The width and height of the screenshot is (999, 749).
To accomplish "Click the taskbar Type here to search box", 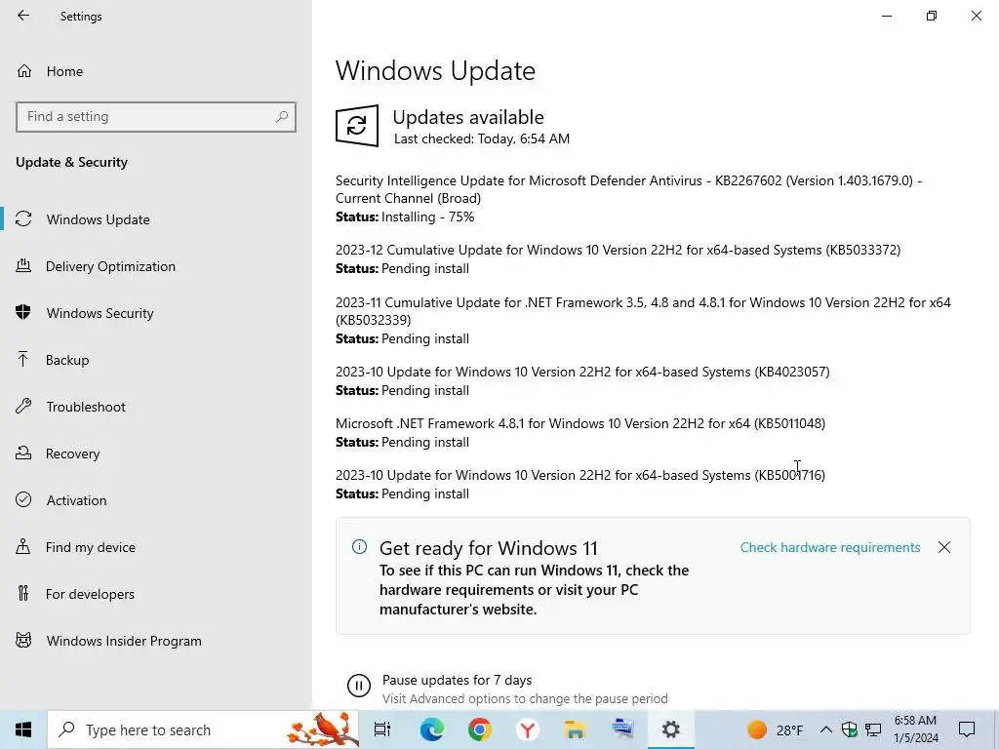I will 204,729.
